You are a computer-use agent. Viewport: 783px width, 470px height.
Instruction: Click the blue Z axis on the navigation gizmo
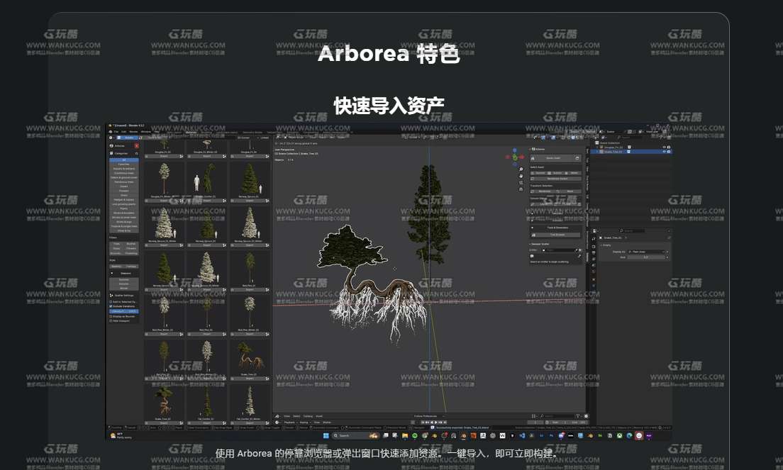point(515,150)
